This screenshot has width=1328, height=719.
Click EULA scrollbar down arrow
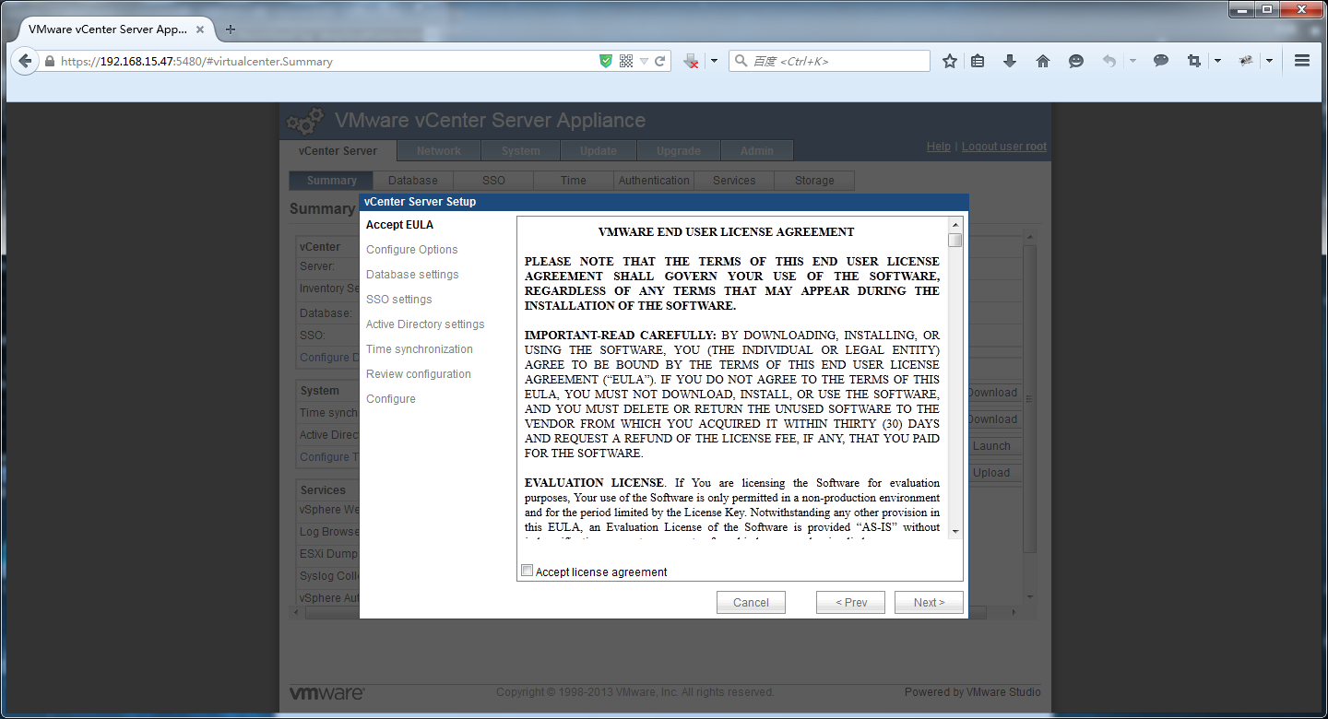pyautogui.click(x=955, y=531)
